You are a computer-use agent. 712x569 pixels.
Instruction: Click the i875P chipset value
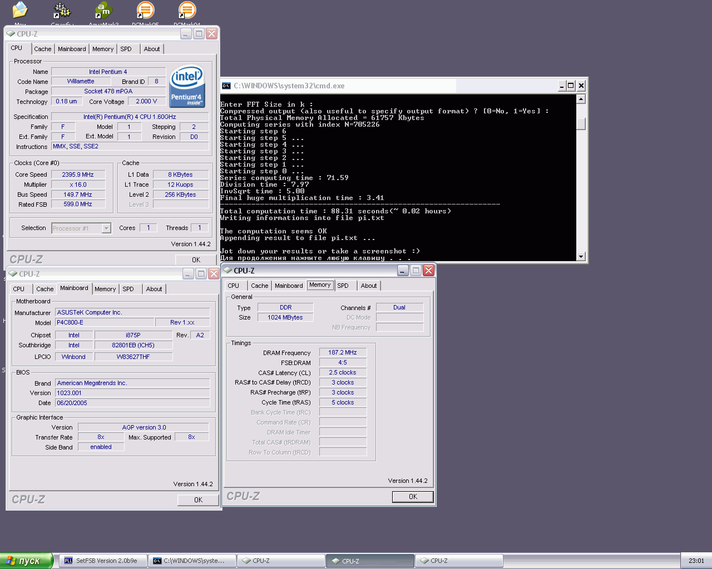pyautogui.click(x=133, y=335)
